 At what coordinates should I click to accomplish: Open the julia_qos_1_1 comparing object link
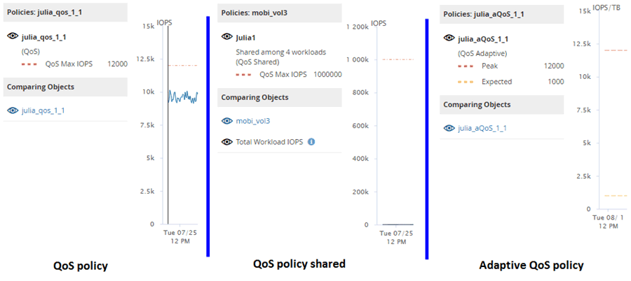point(45,110)
